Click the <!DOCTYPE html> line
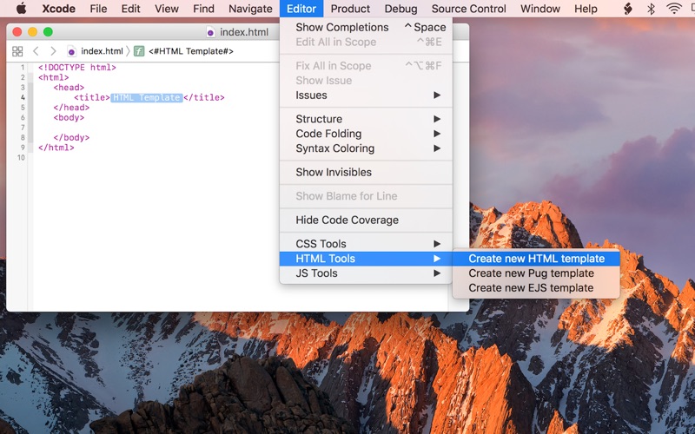 coord(77,68)
